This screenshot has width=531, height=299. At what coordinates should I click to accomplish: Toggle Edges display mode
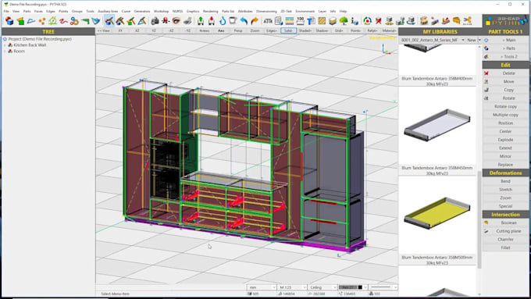272,30
